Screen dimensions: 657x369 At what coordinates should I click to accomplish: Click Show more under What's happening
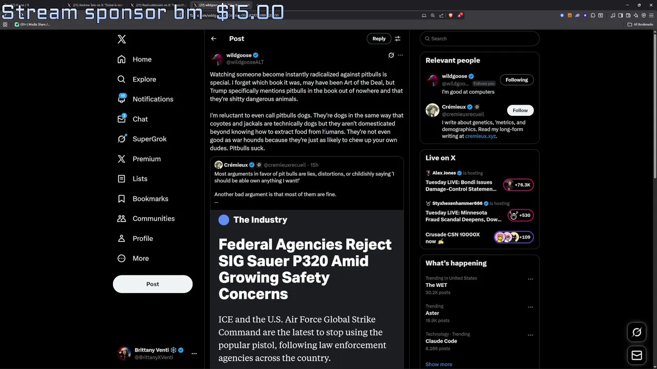tap(439, 364)
